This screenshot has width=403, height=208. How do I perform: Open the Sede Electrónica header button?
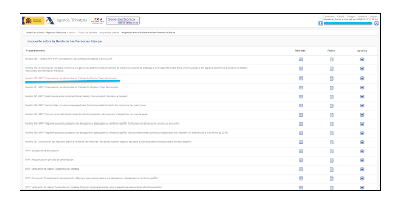[x=123, y=20]
